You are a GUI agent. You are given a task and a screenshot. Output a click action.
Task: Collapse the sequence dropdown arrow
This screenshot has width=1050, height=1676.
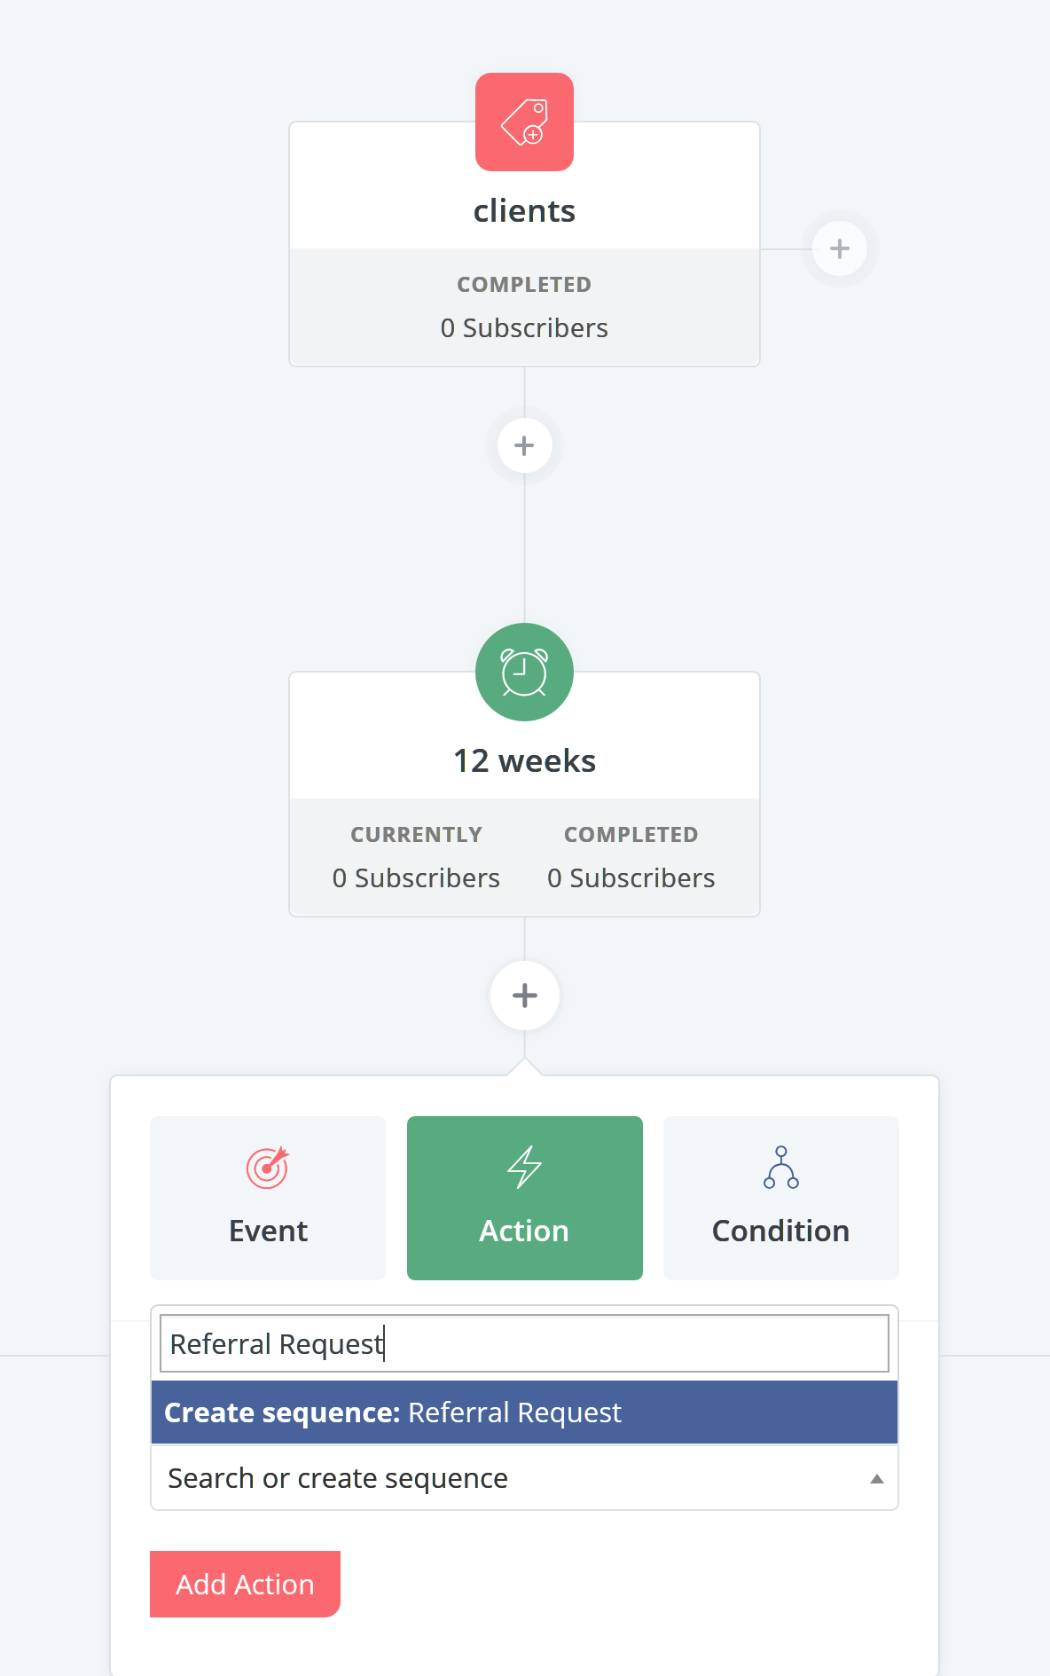coord(877,1478)
